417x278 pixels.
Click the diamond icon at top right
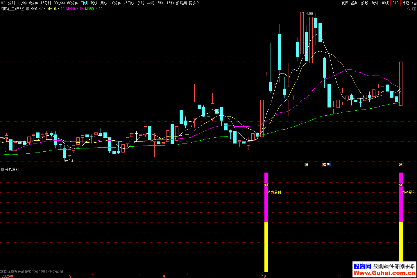[409, 9]
